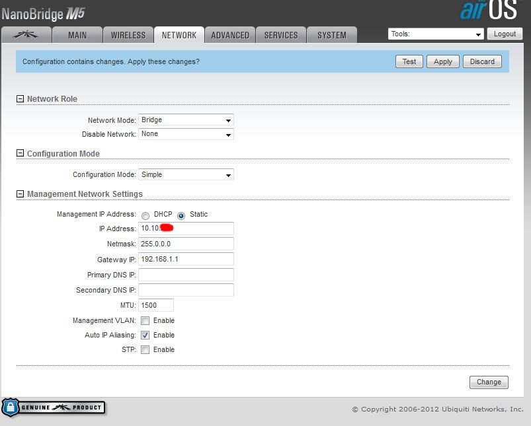The height and width of the screenshot is (426, 531).
Task: Open the SYSTEM tab
Action: point(332,35)
